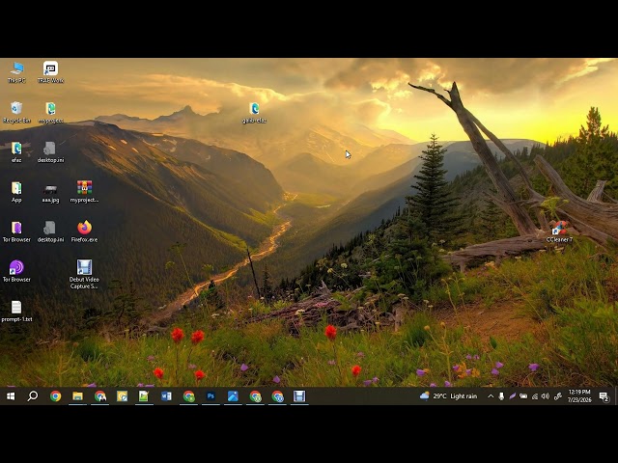Select the TRAE Work shortcut
This screenshot has height=463, width=618.
50,72
